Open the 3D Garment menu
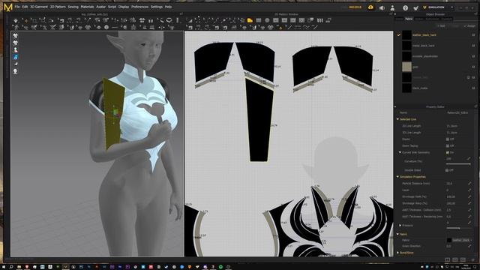Screen dimensions: 480x270 (x=38, y=7)
